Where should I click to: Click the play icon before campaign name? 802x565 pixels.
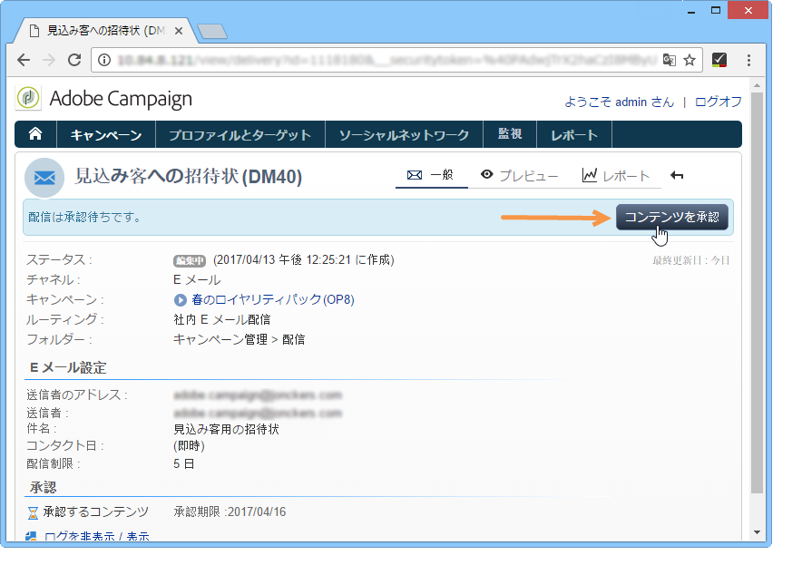coord(180,299)
